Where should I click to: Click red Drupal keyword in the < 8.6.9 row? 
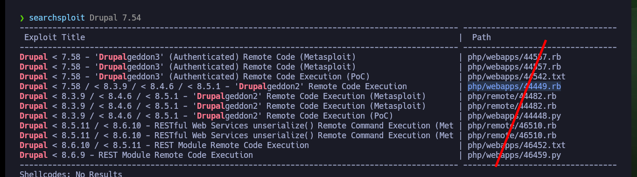pos(34,155)
